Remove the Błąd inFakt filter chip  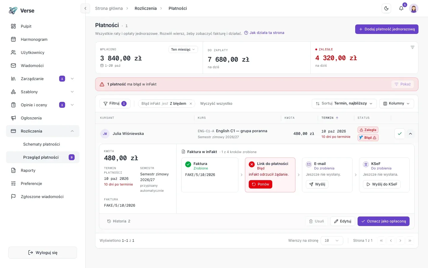191,104
